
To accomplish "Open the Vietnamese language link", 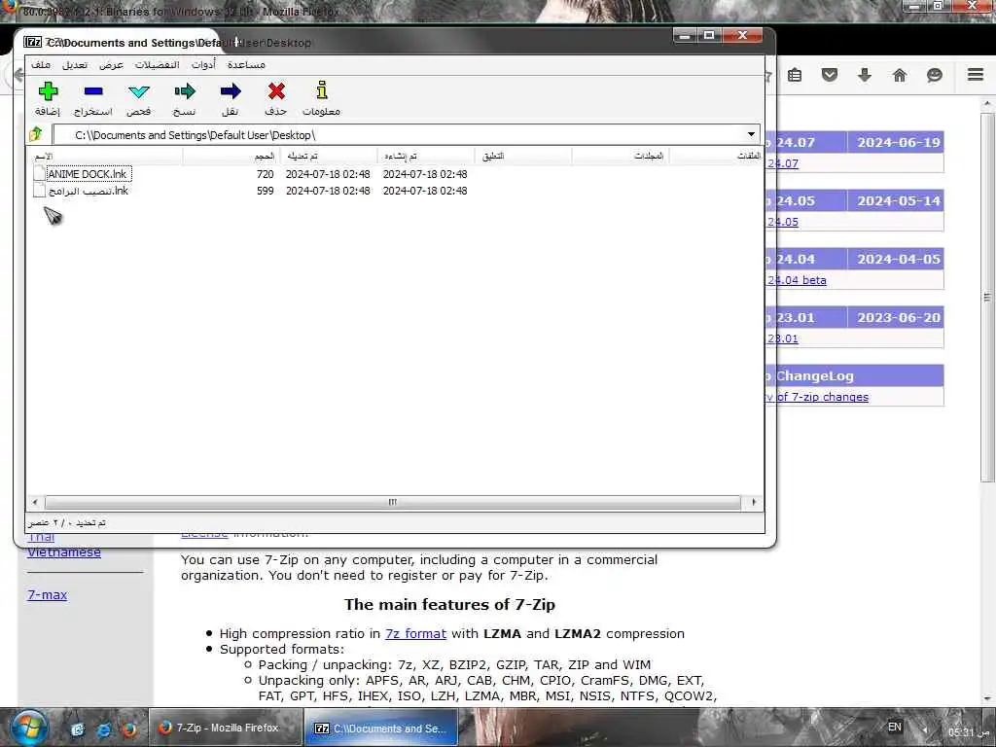I will coord(64,552).
